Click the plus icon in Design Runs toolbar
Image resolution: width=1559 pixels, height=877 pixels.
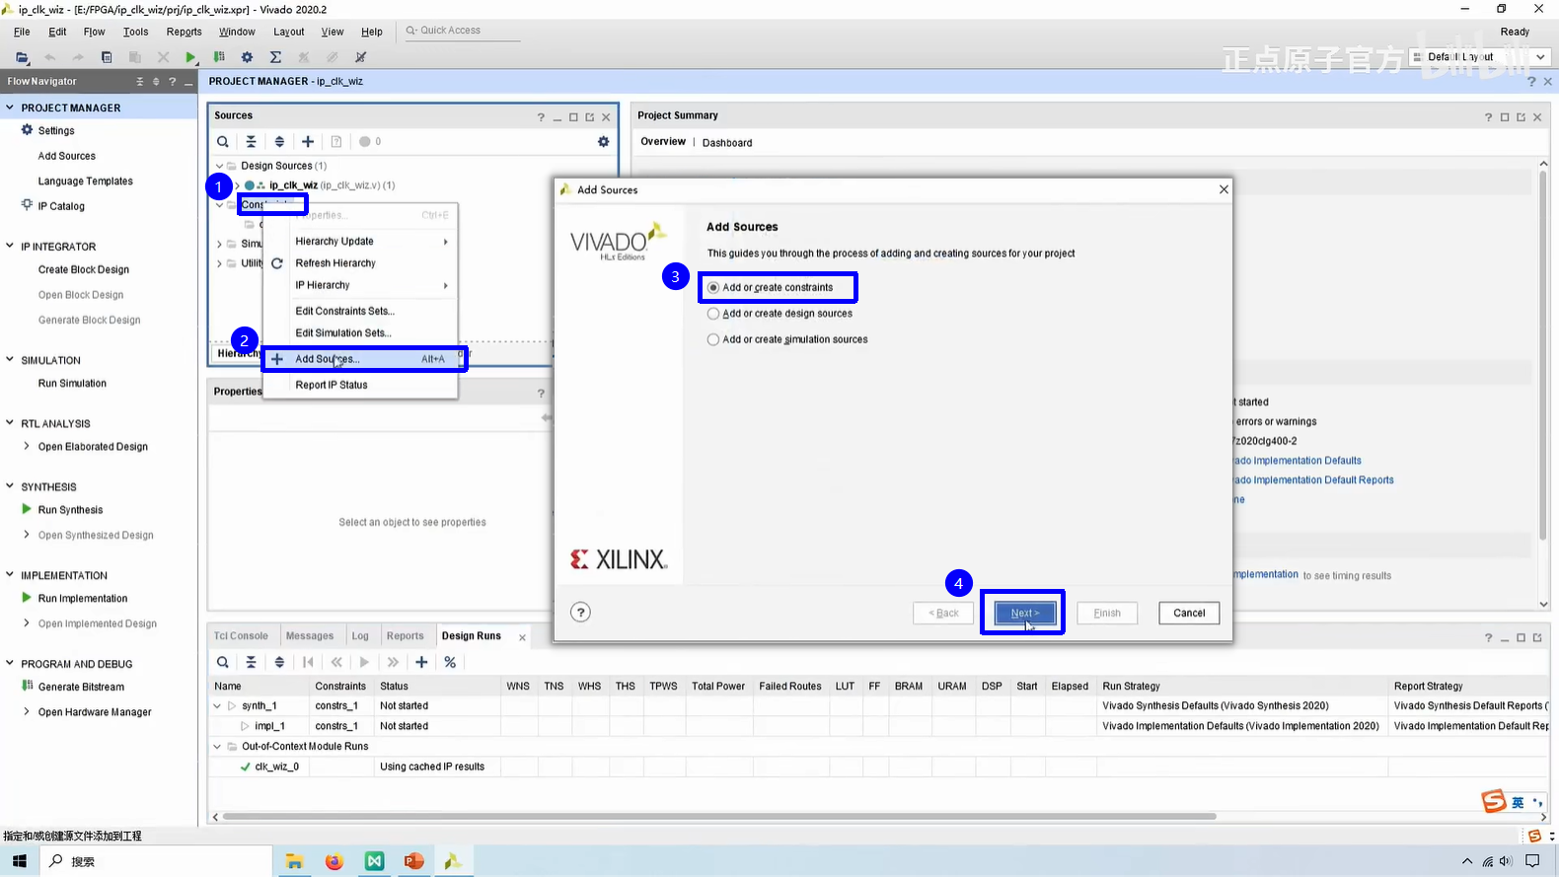tap(421, 662)
